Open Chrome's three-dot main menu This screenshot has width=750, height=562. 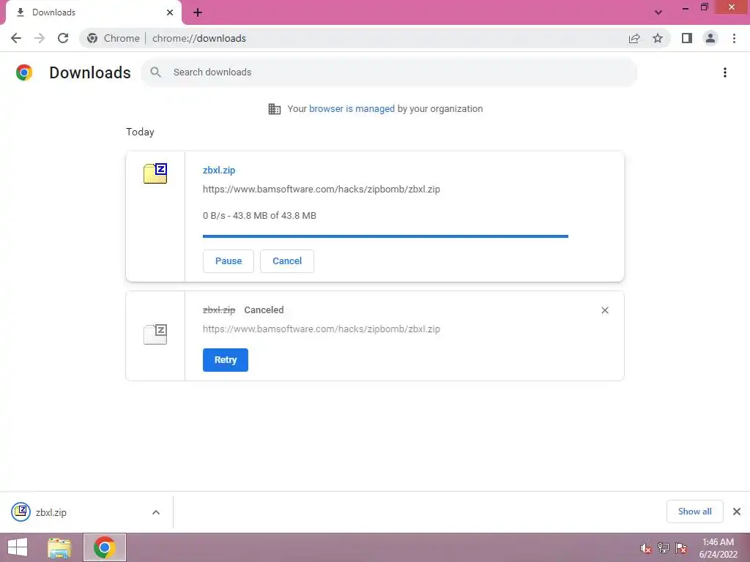coord(734,38)
